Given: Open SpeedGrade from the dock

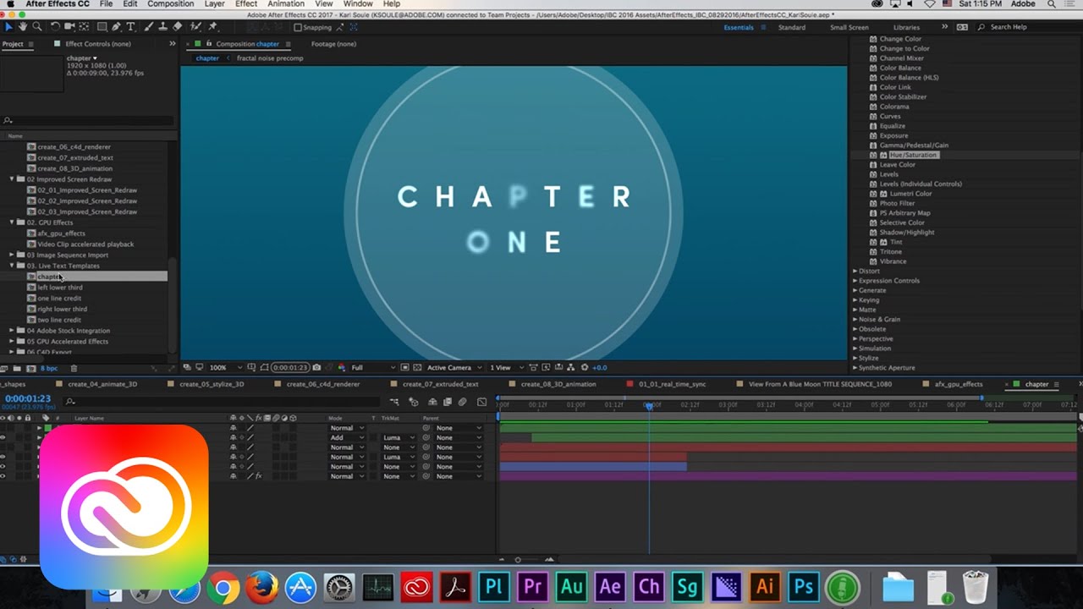Looking at the screenshot, I should pos(688,586).
